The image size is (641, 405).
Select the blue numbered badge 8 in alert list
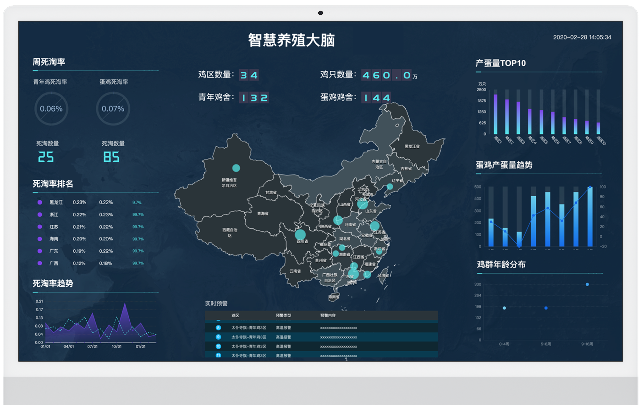click(x=219, y=328)
